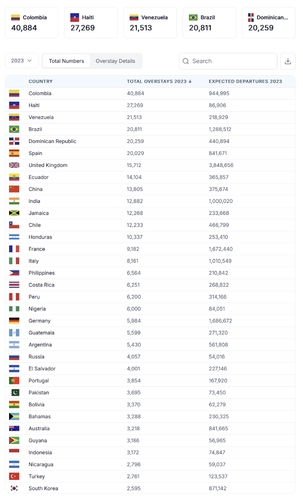Sort by Expected Departures 2023 header
This screenshot has height=496, width=303.
(246, 81)
